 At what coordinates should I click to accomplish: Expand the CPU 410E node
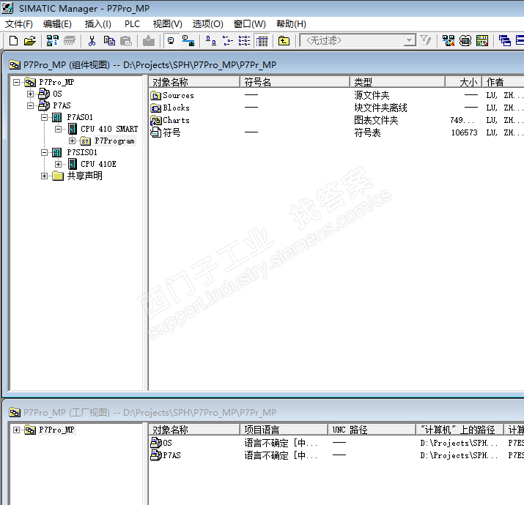point(59,164)
